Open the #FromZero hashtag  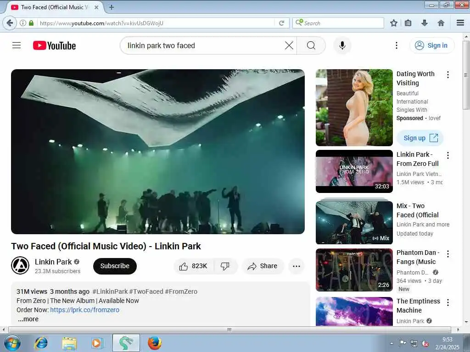181,291
